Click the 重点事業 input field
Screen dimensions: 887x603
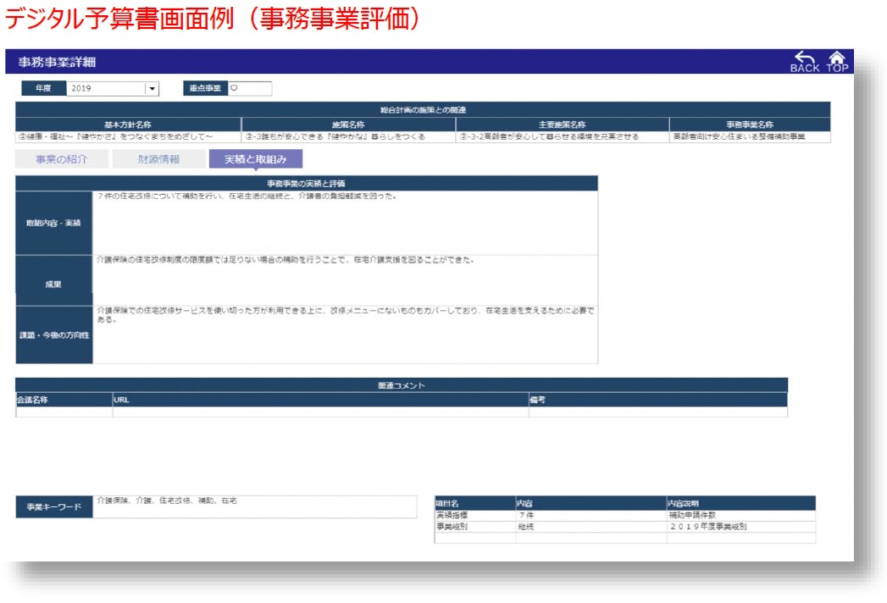coord(252,87)
